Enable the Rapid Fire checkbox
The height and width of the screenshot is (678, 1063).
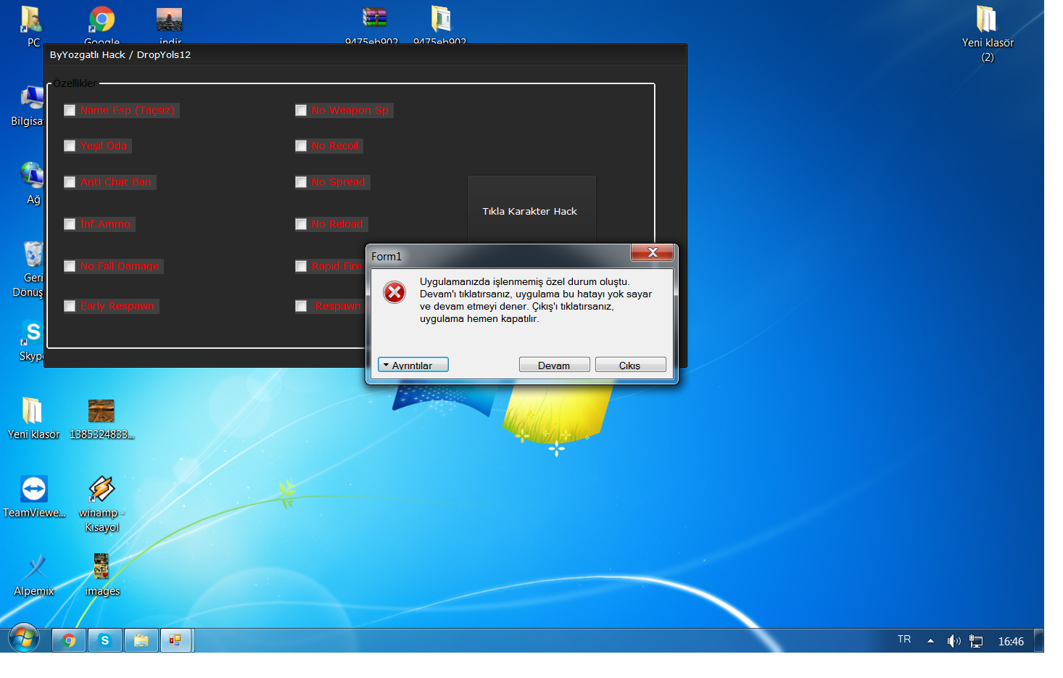coord(301,266)
